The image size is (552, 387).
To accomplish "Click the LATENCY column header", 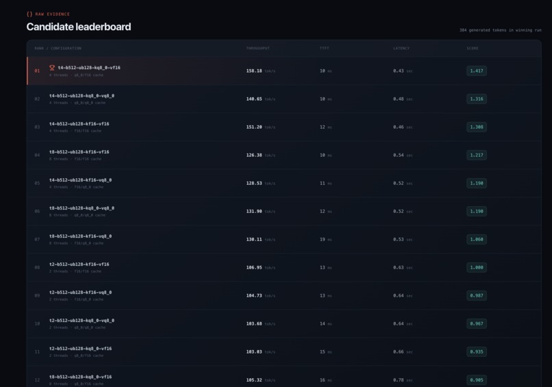I will (x=401, y=48).
